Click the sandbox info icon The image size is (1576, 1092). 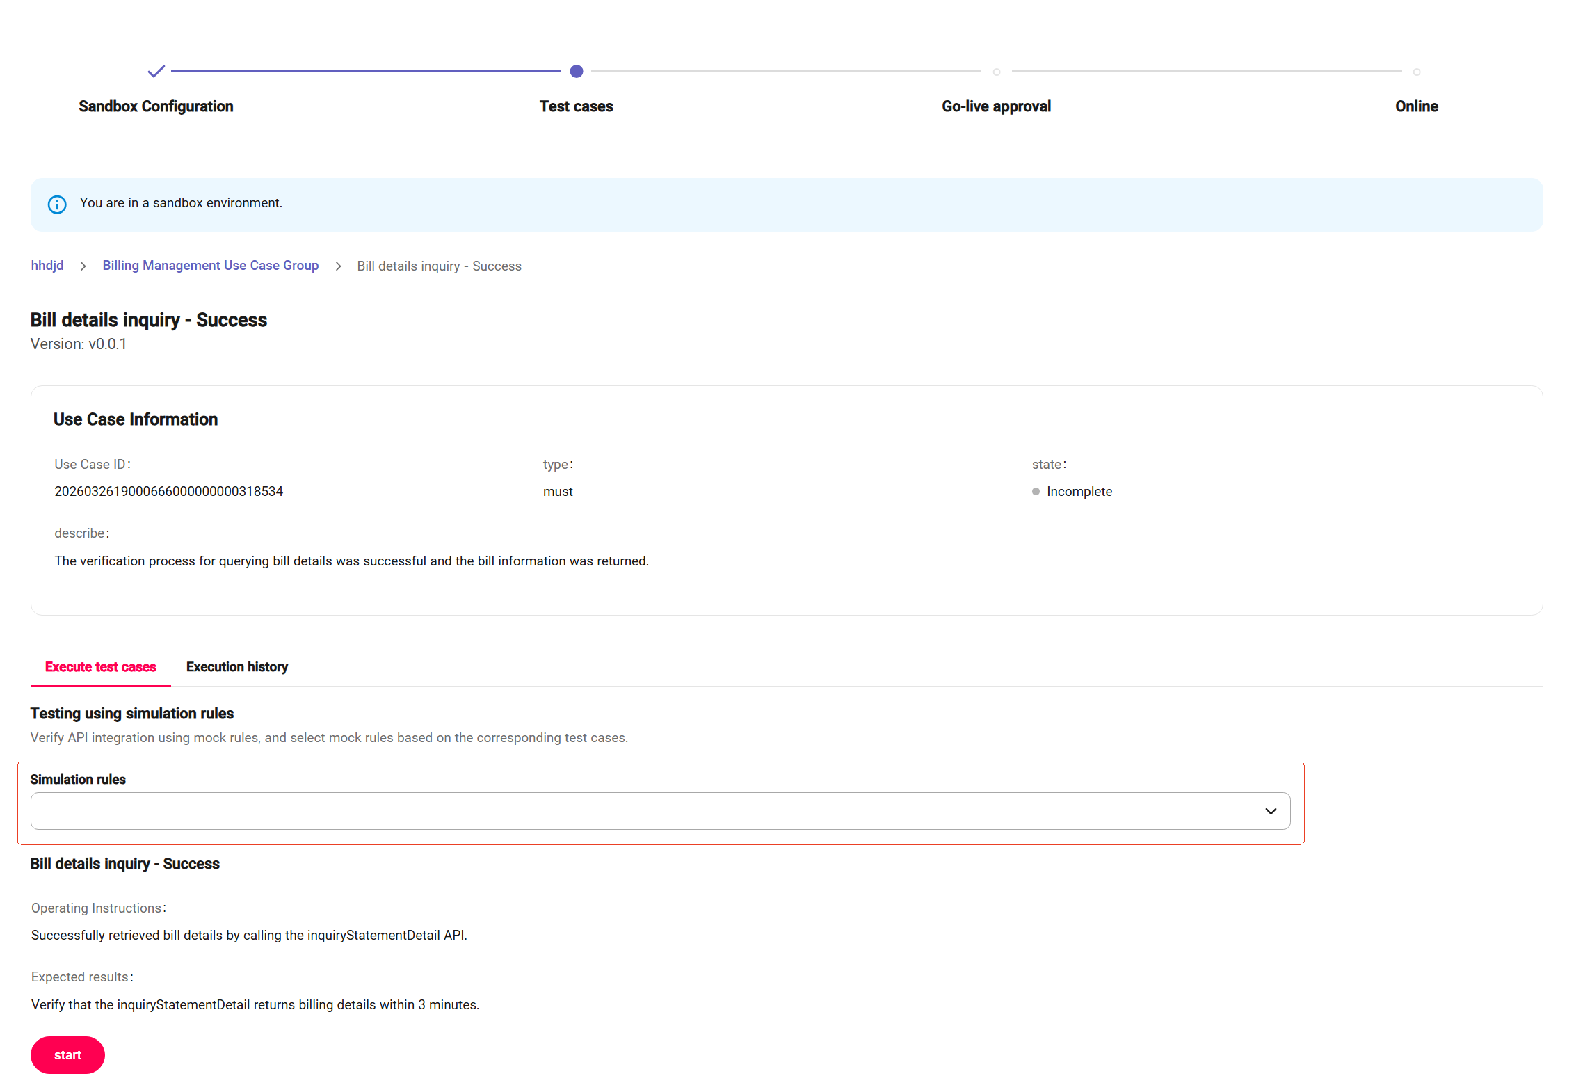coord(57,204)
